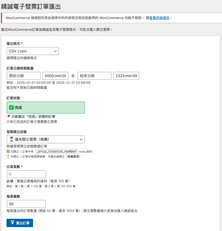The image size is (222, 231).
Task: Click the end time 2323:mm:59 field
Action: (126, 76)
